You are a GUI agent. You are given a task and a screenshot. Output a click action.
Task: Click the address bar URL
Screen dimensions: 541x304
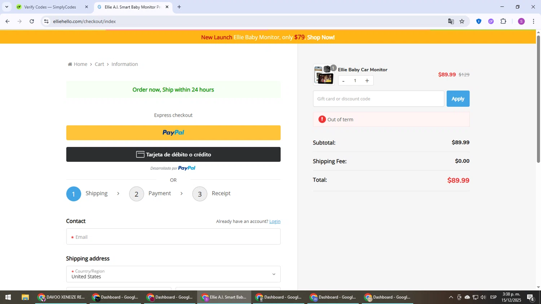click(x=84, y=22)
